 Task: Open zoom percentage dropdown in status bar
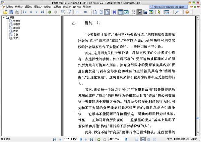click(126, 139)
